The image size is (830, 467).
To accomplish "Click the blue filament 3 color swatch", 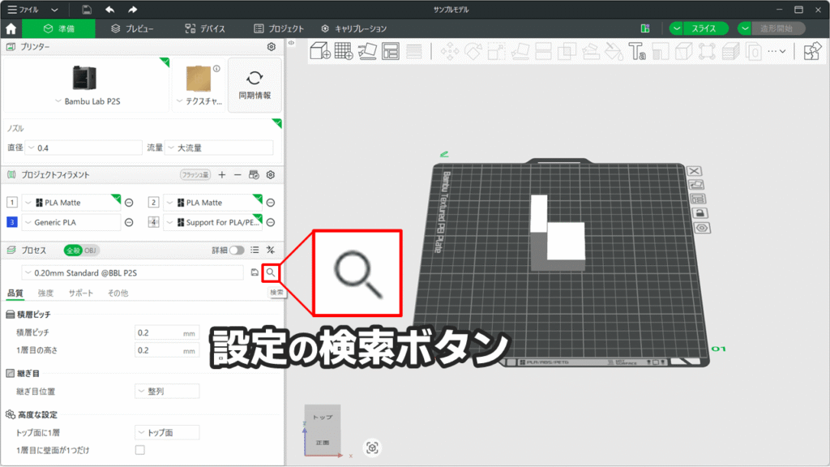I will (x=11, y=221).
